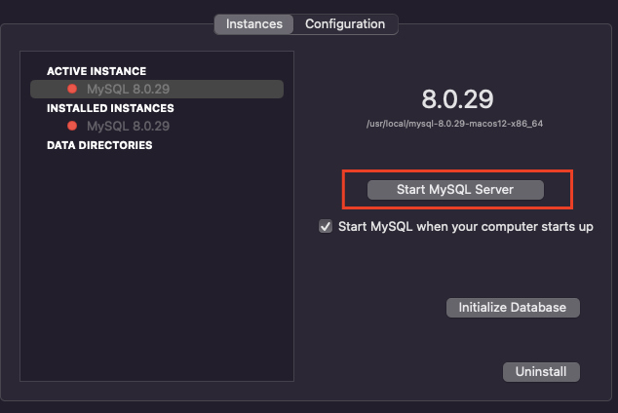Select MySQL 8.0.29 under Active Instance
Screen dimensions: 618x413
point(157,89)
